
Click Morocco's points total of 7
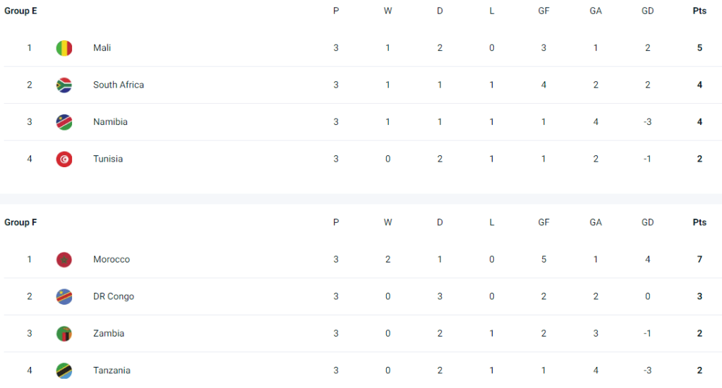(x=699, y=260)
